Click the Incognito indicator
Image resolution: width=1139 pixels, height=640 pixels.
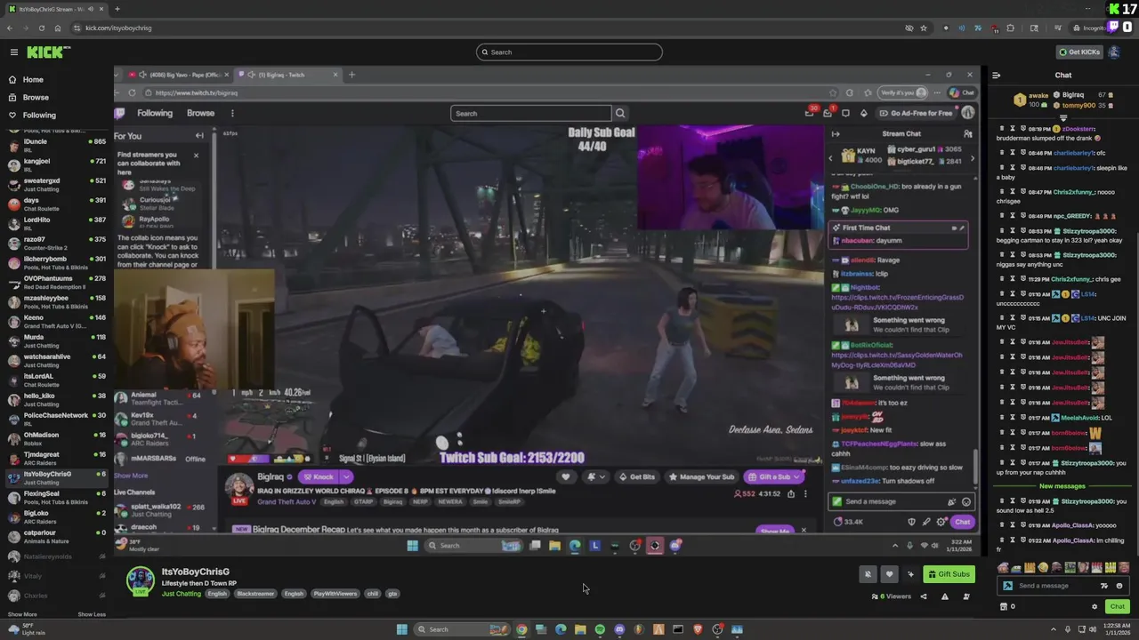(x=1090, y=28)
